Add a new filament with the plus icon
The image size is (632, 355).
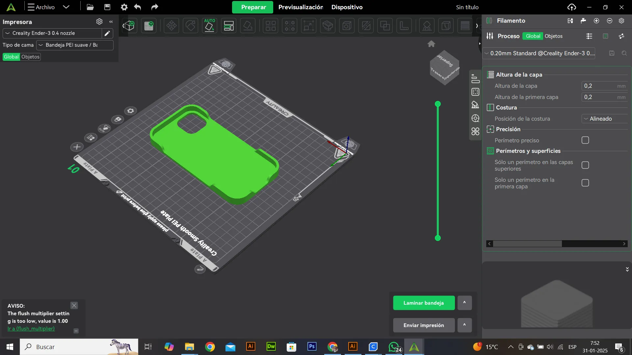click(x=596, y=20)
